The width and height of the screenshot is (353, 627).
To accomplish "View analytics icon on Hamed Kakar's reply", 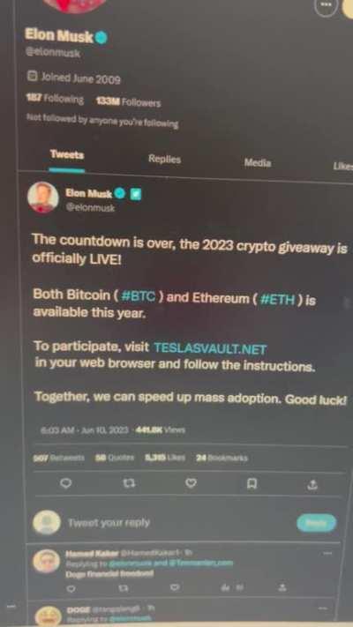I will click(224, 587).
